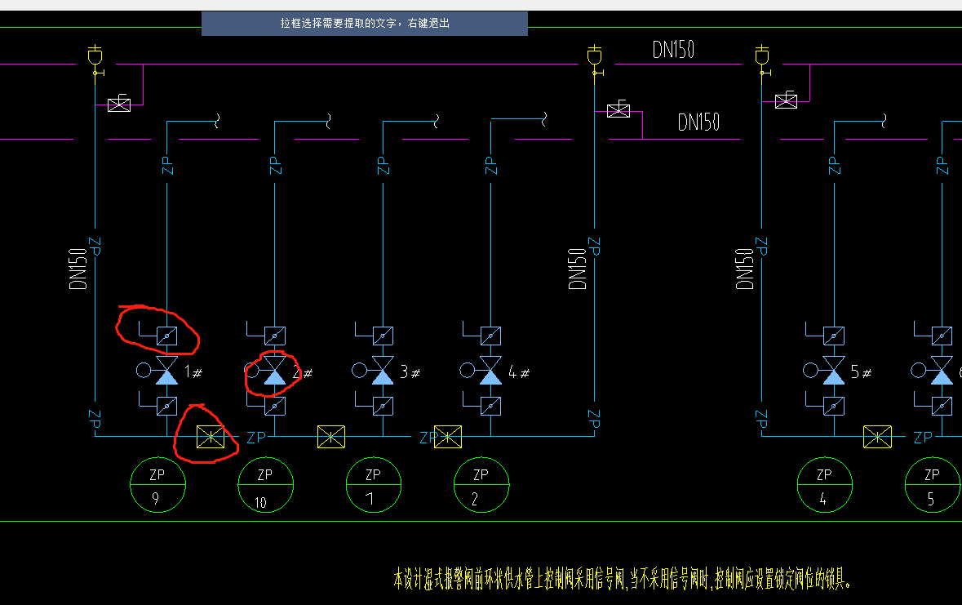Select the vertical ZP label on the pipe above valve 4#
Viewport: 962px width, 605px height.
491,165
